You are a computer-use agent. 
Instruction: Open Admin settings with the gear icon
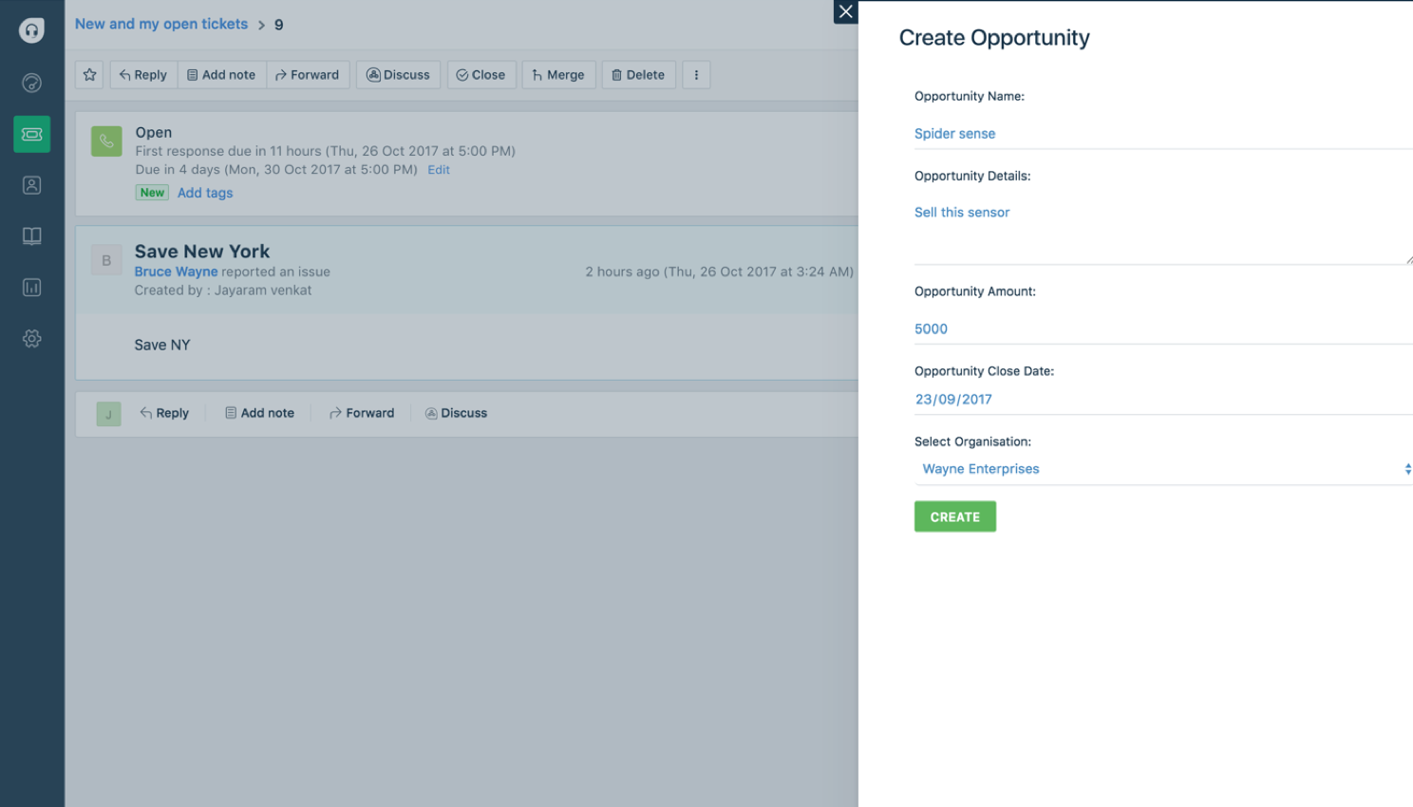pos(31,338)
